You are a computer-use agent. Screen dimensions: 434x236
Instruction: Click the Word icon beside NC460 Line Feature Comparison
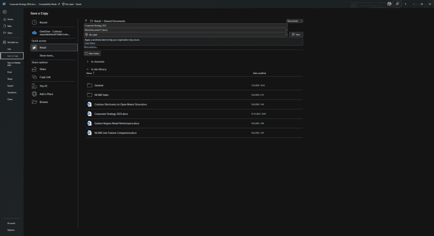click(x=89, y=133)
